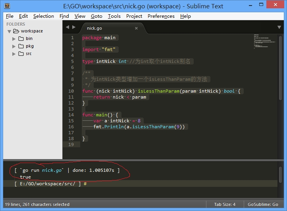Open the Help menu

pos(185,16)
